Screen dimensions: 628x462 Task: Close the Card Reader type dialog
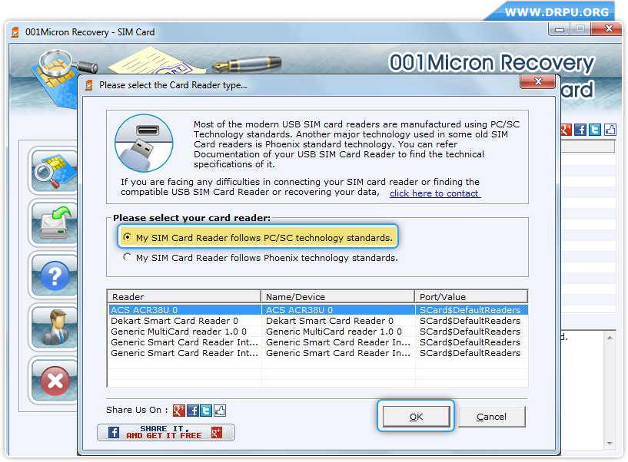pyautogui.click(x=537, y=81)
